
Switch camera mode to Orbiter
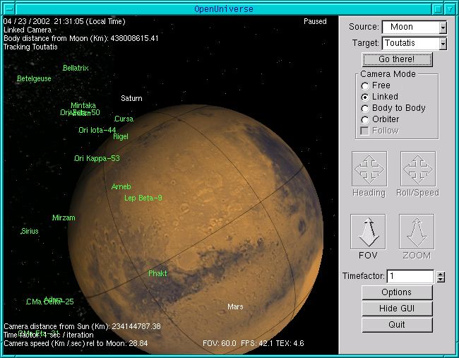coord(365,119)
